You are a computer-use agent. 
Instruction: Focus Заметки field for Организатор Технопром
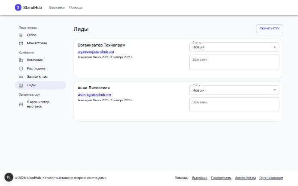pos(234,62)
